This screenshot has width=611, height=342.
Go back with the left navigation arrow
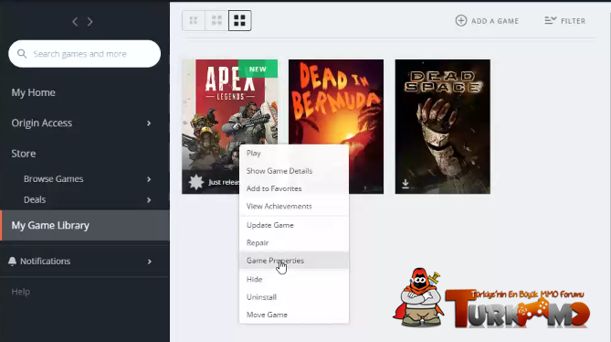(75, 22)
